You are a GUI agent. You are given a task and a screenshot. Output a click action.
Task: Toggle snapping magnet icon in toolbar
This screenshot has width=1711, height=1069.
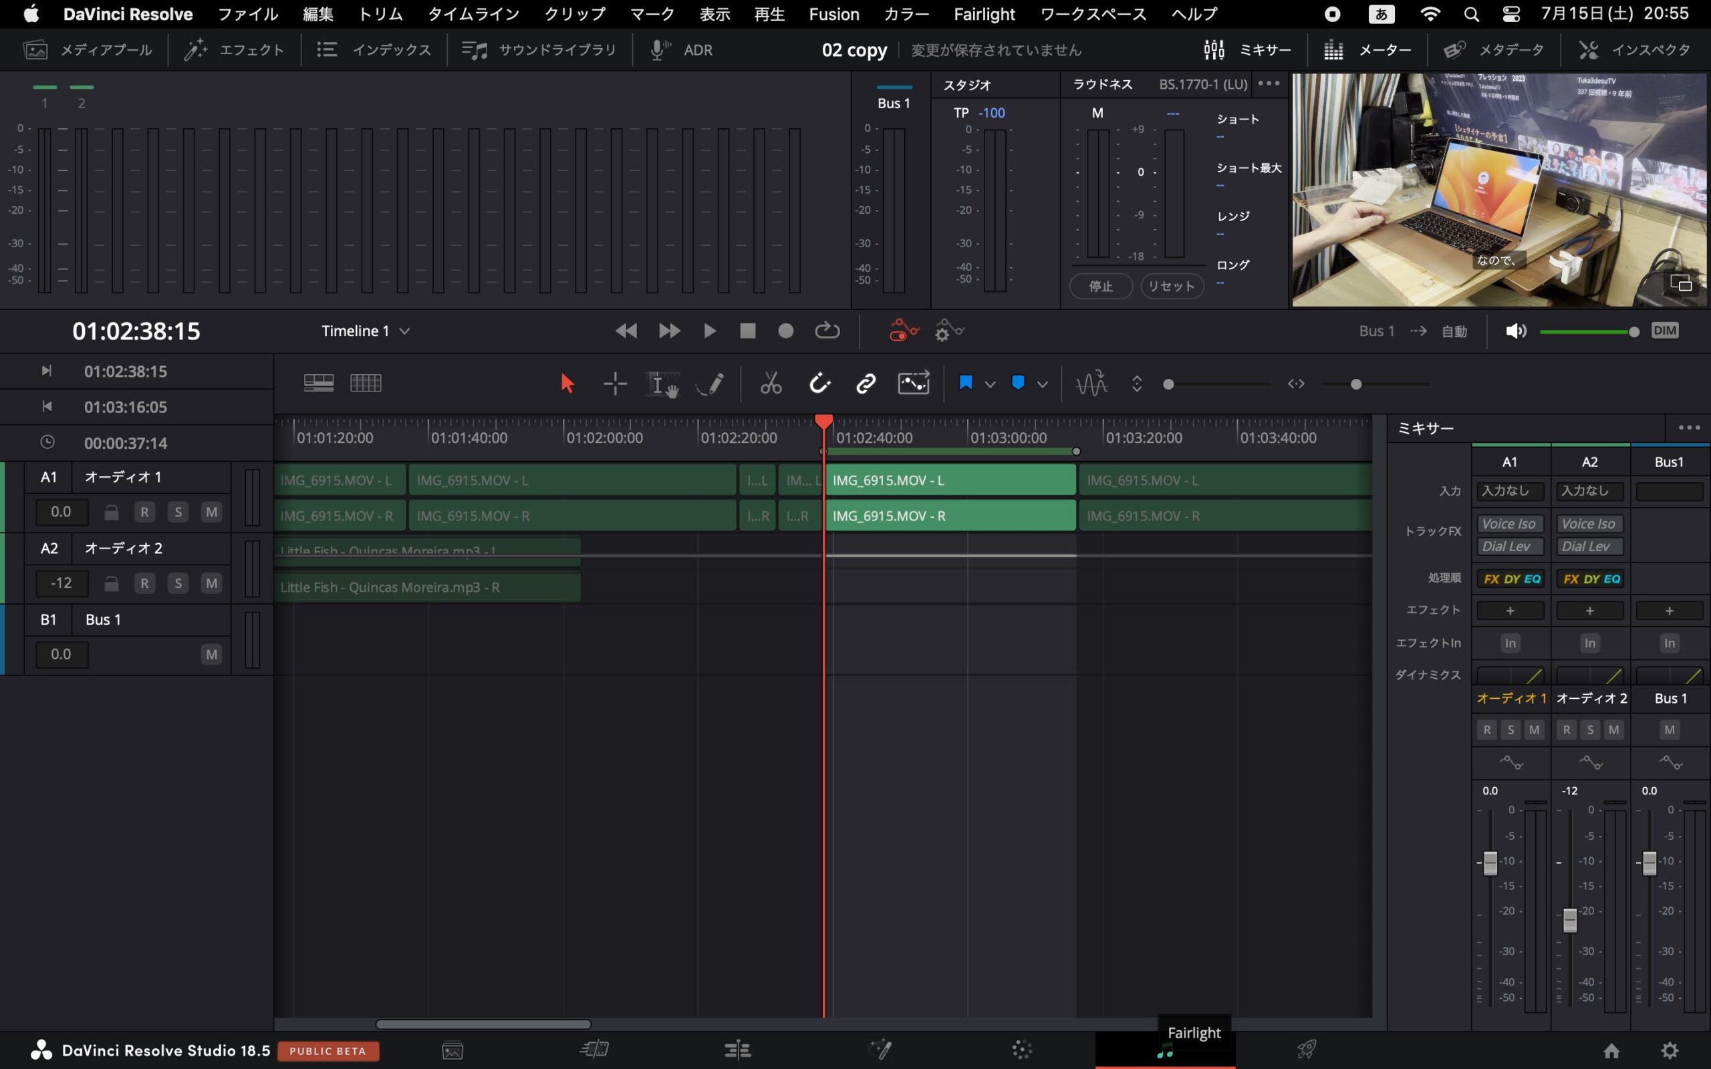click(819, 384)
